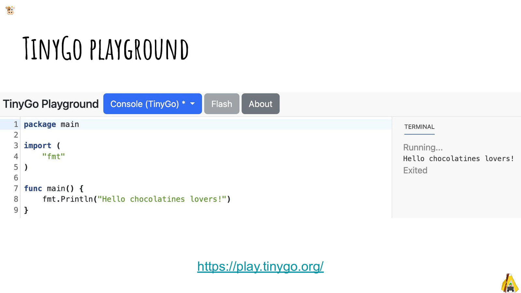The width and height of the screenshot is (521, 293).
Task: Click the "Hello chocolatines lovers!" terminal output
Action: pos(458,159)
